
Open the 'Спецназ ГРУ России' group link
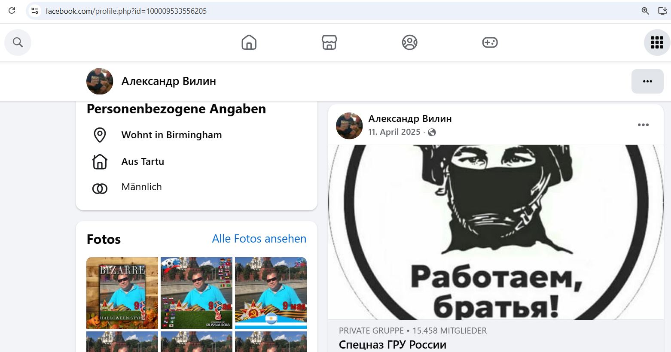(x=392, y=345)
